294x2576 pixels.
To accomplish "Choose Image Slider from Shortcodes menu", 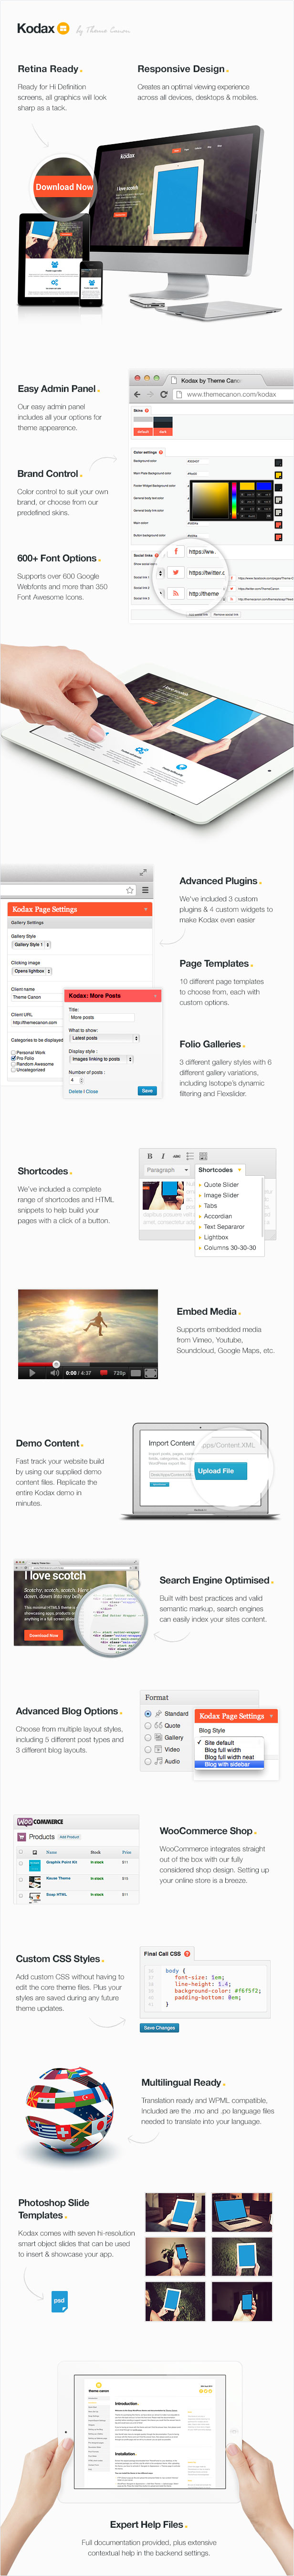I will [x=221, y=1195].
